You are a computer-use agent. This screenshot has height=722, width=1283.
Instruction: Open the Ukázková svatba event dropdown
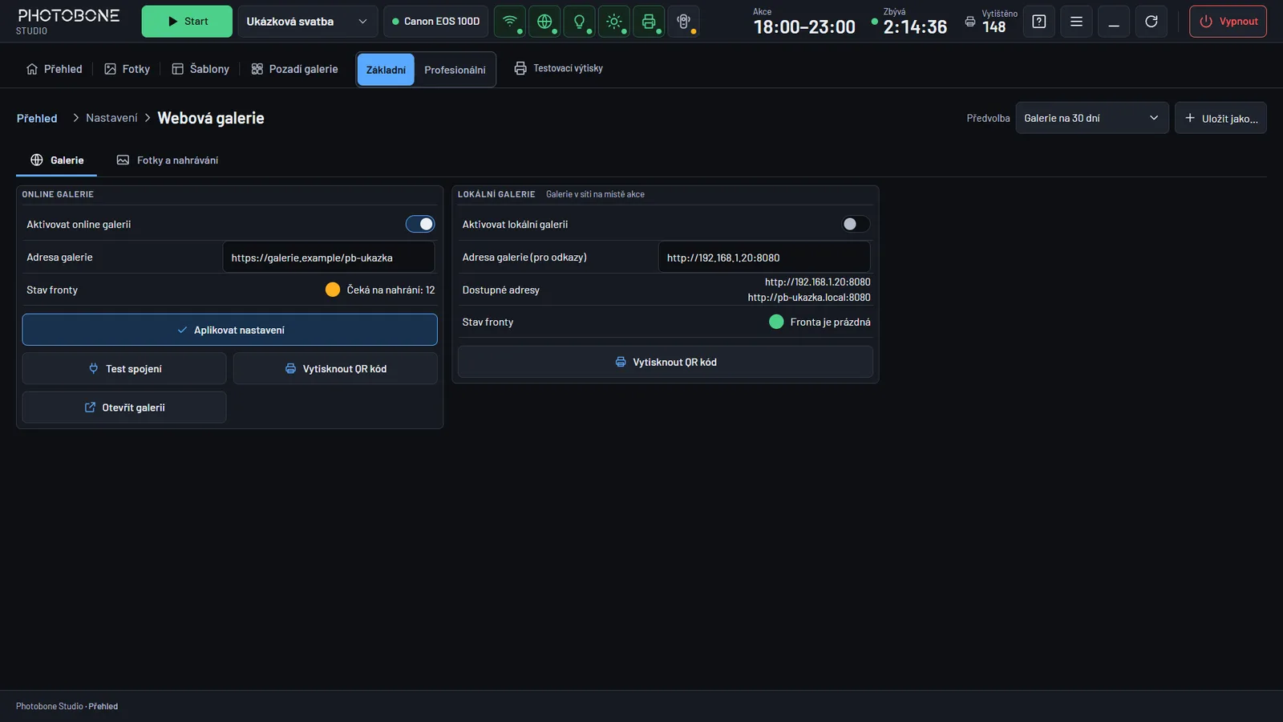pyautogui.click(x=307, y=22)
